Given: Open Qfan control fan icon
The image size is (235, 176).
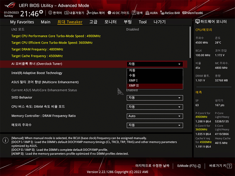Looking at the screenshot, I should [89, 13].
